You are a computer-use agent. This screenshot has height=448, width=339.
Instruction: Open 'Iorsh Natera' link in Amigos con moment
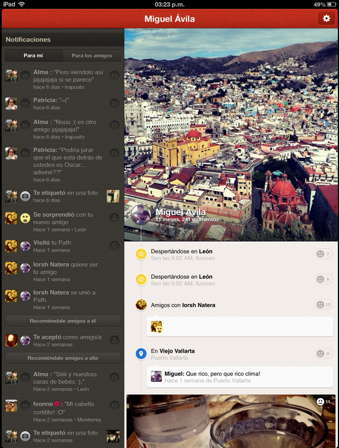click(199, 305)
